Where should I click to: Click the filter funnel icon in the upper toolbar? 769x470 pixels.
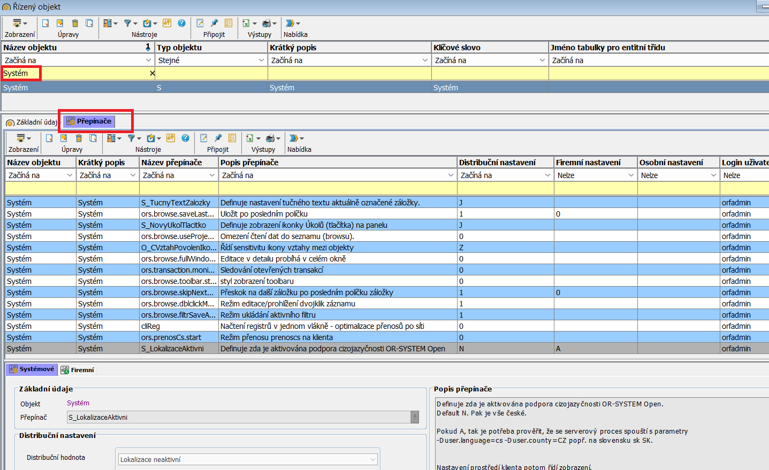pos(128,23)
